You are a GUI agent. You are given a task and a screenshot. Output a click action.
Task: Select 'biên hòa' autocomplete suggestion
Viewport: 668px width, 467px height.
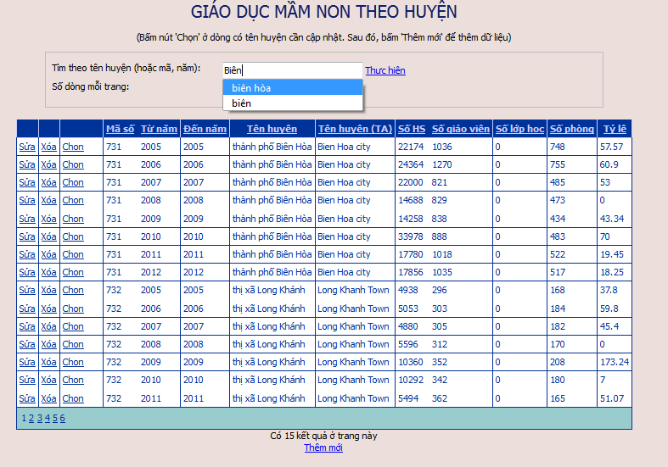(x=293, y=88)
